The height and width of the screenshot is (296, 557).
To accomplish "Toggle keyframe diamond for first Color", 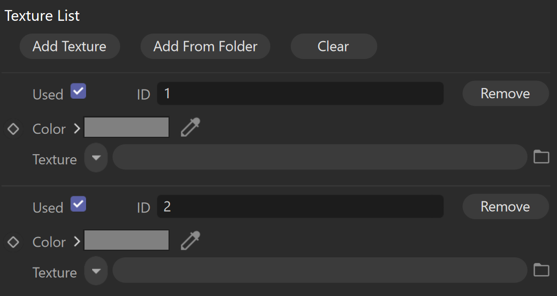I will click(14, 129).
